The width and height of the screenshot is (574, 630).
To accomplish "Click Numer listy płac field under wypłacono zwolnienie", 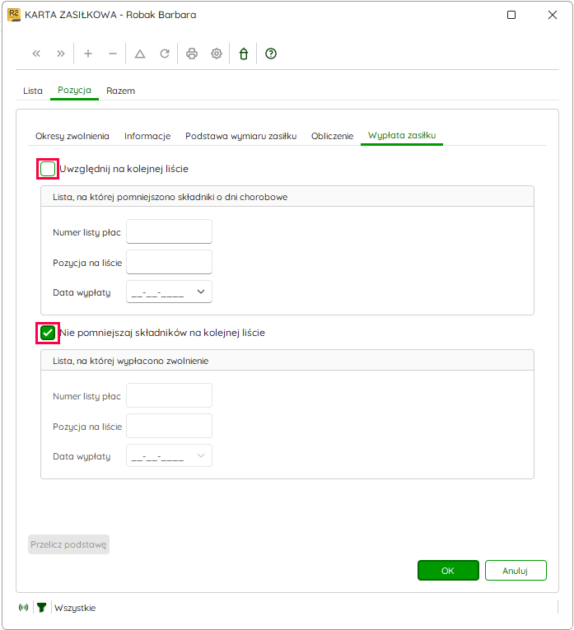I will point(169,395).
